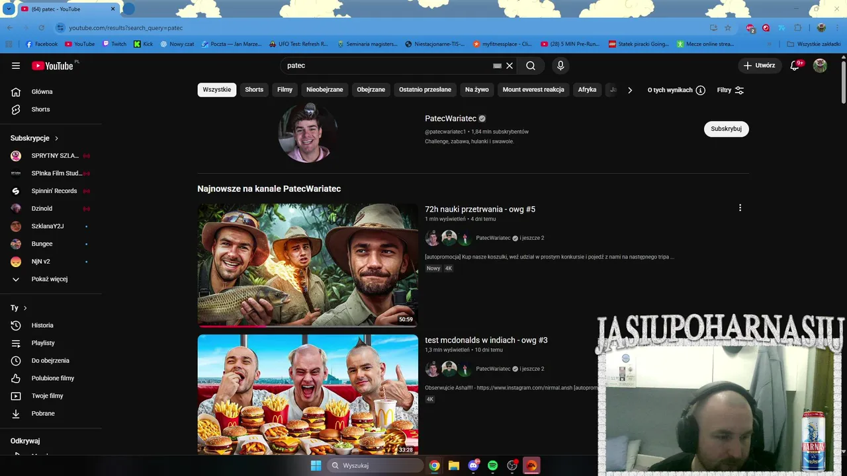Screen dimensions: 847x476
Task: Open Spotify from the taskbar
Action: (x=492, y=465)
